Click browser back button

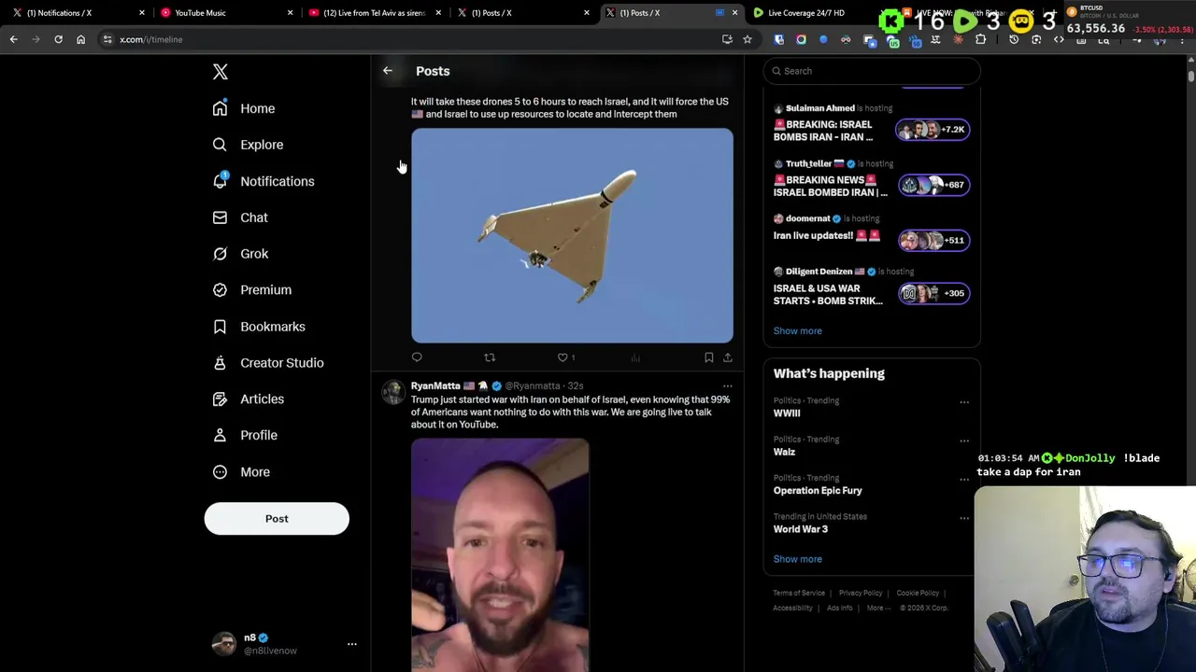coord(13,39)
